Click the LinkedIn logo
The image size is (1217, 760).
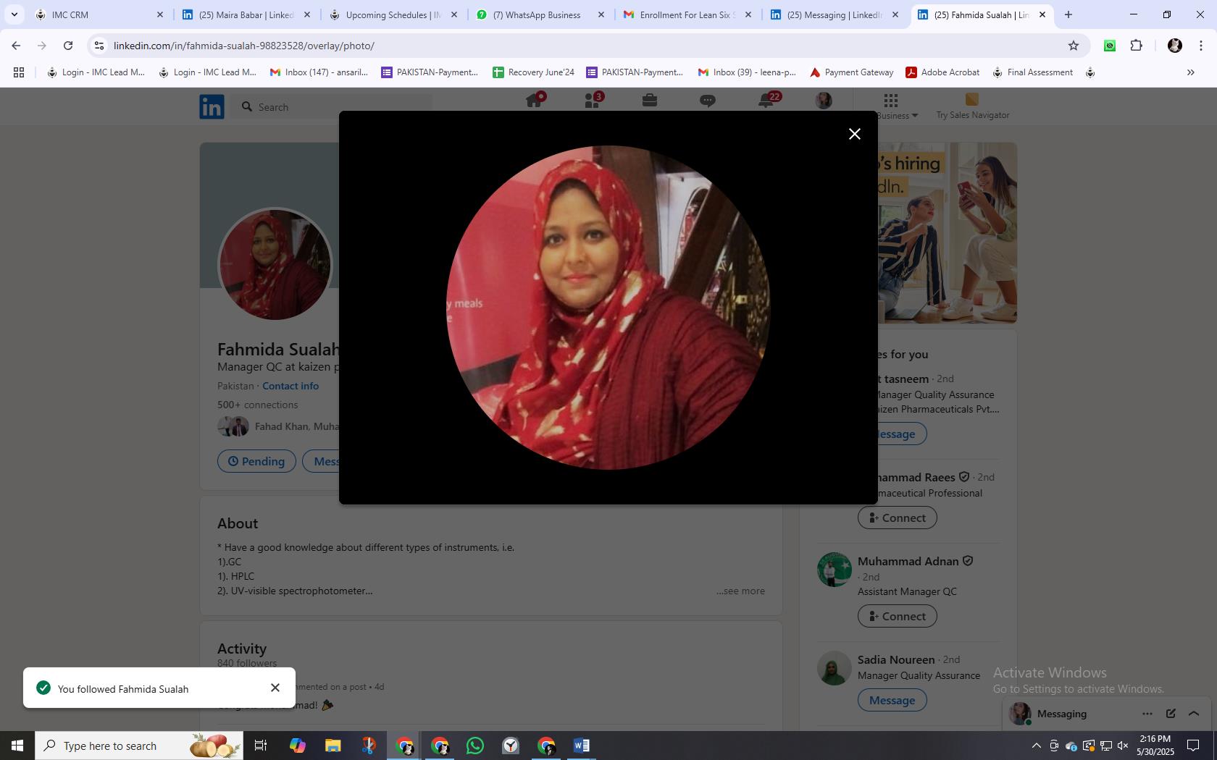[x=212, y=106]
